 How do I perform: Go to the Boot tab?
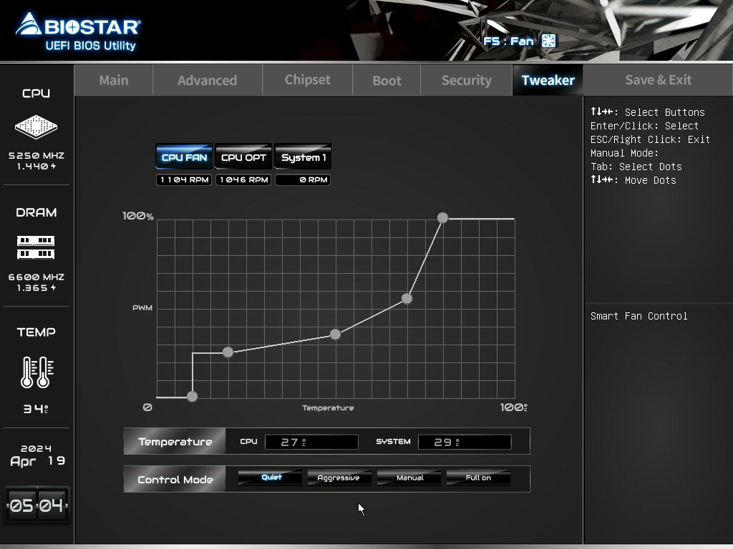coord(387,80)
